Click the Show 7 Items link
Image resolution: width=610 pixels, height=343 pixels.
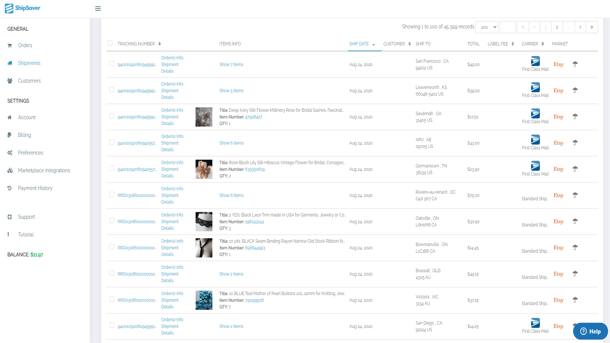(231, 64)
